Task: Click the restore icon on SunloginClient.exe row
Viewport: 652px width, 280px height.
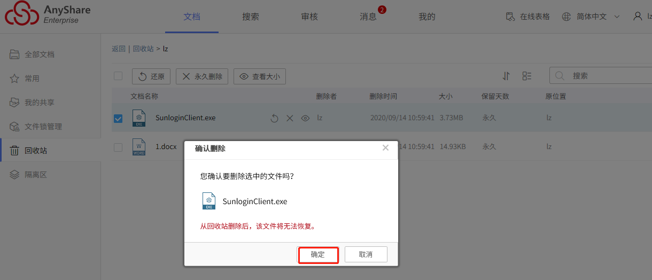Action: coord(274,118)
